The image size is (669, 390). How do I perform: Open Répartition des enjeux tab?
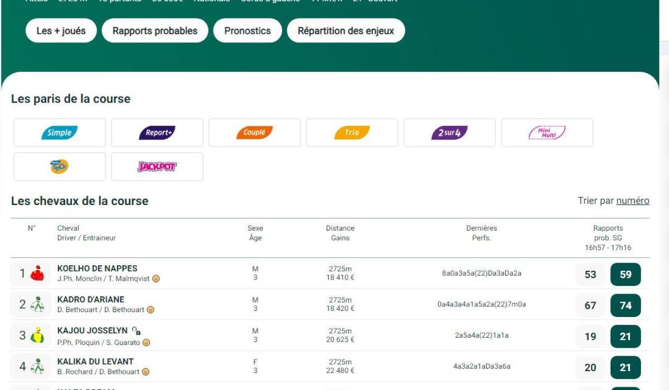coord(346,31)
